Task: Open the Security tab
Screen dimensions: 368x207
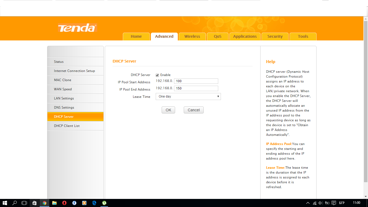Action: [275, 36]
